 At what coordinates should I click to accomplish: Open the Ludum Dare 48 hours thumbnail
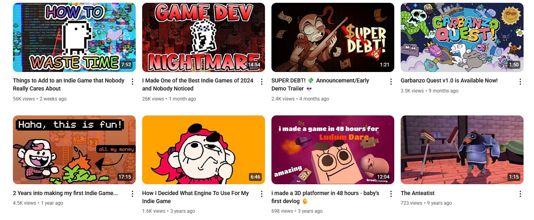coord(333,150)
